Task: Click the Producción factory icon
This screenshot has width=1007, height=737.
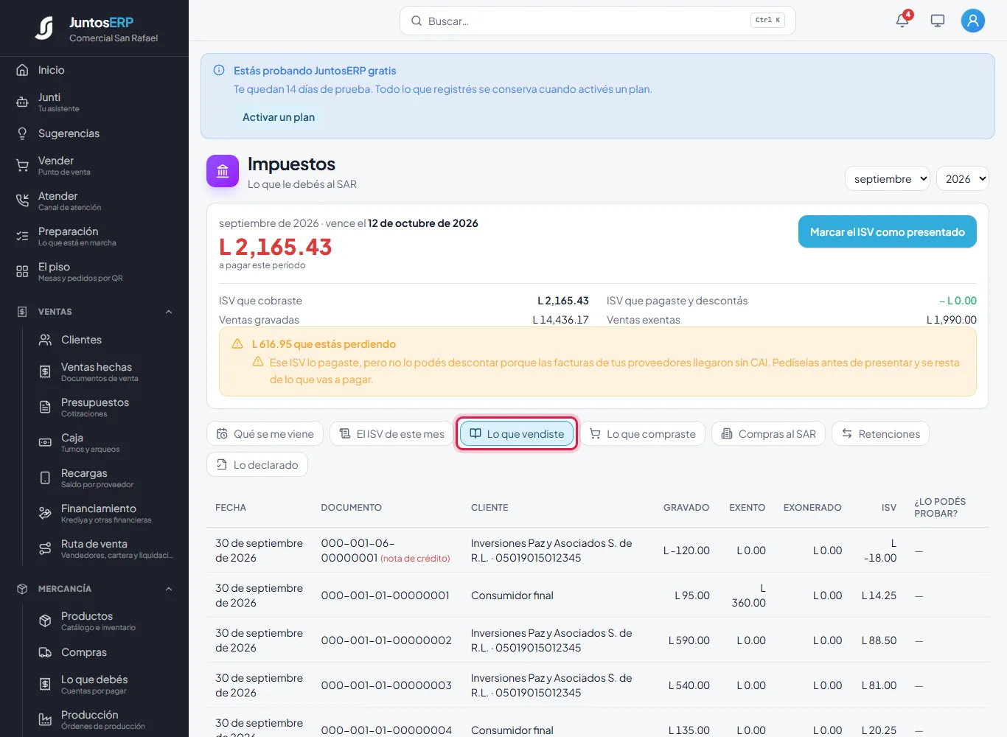Action: (x=45, y=719)
